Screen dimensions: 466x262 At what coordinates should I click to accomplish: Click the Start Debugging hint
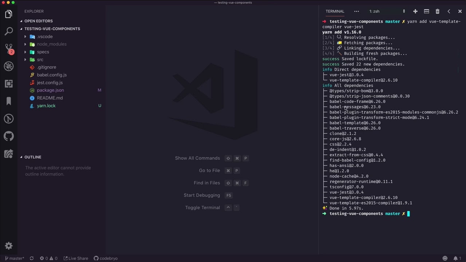click(x=202, y=195)
